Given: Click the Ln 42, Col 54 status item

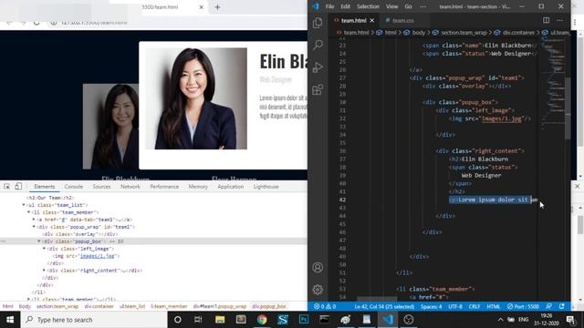Looking at the screenshot, I should click(x=384, y=306).
